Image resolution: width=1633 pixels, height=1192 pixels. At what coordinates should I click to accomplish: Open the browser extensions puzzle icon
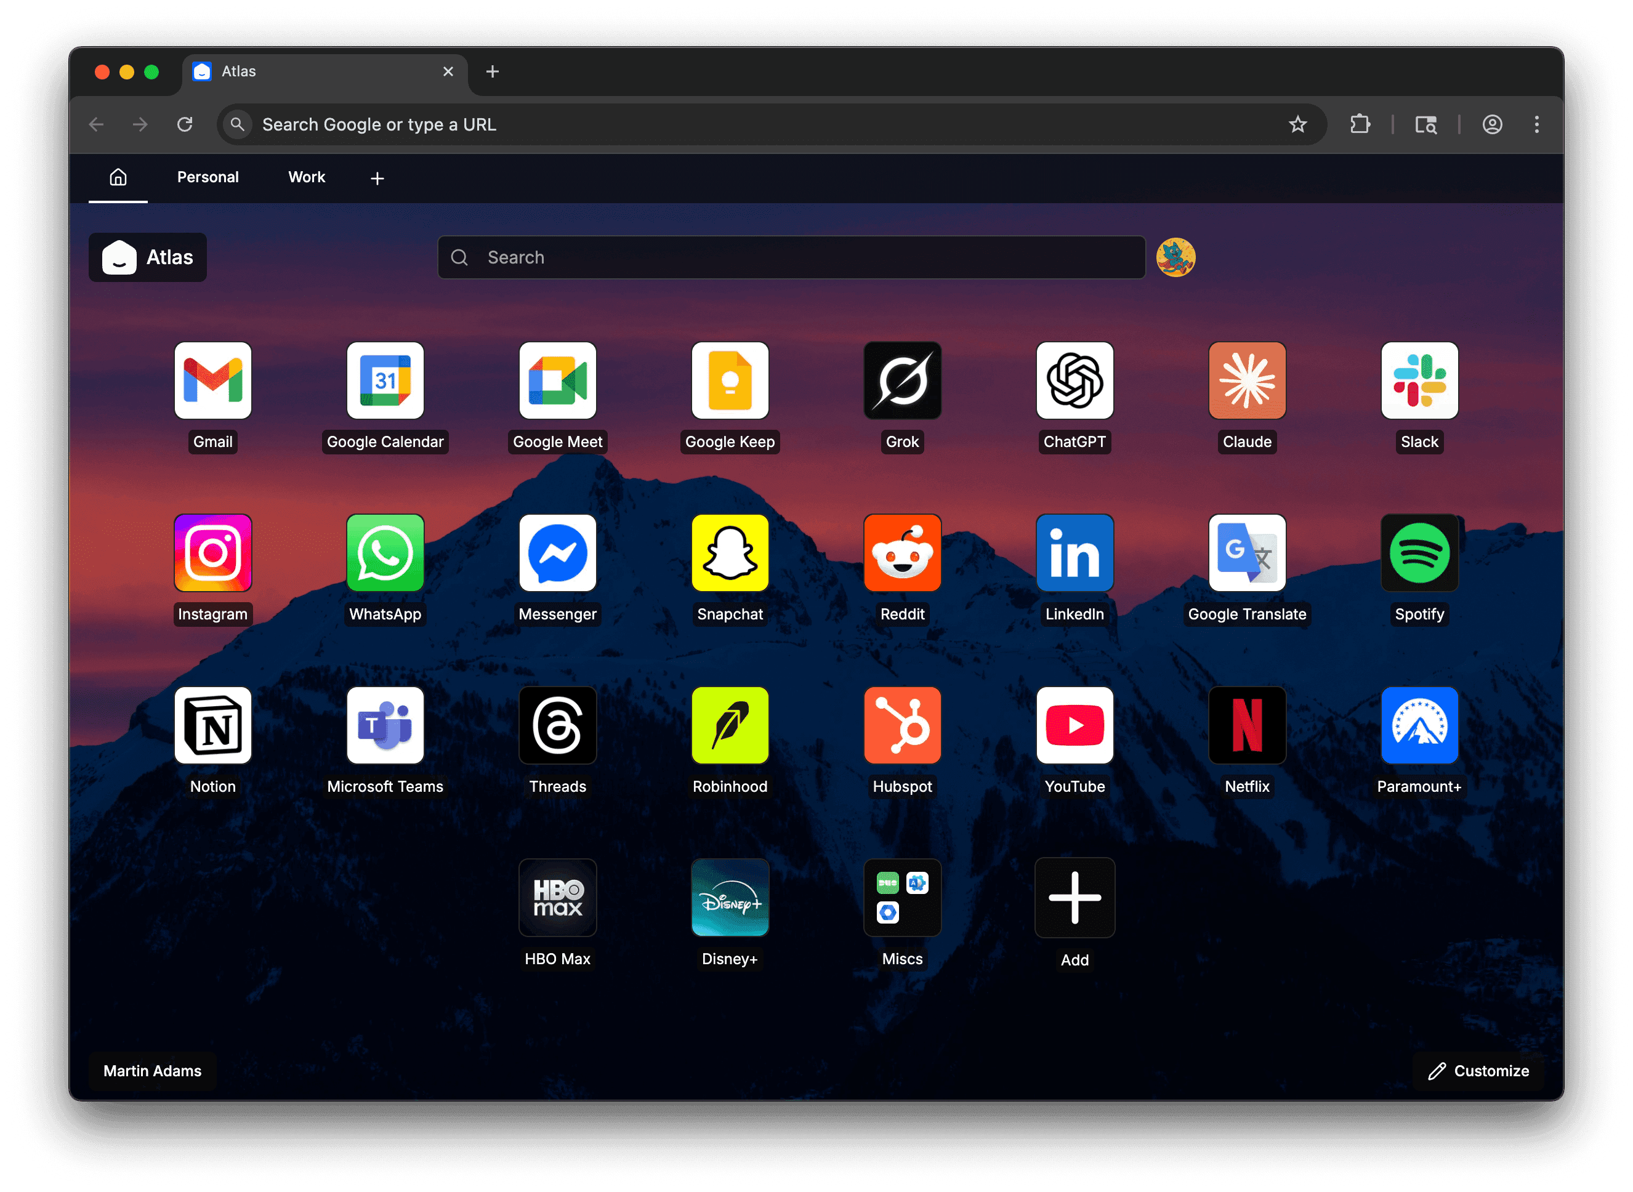[1360, 125]
